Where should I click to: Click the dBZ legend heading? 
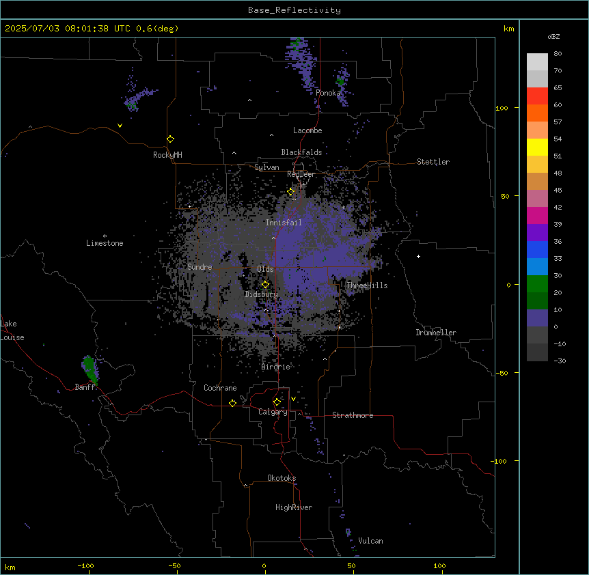[553, 37]
